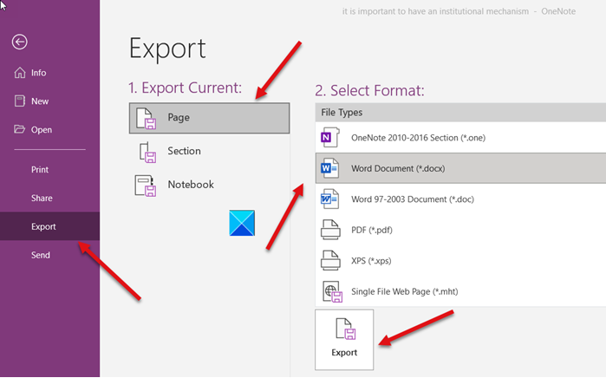Select Export in the left sidebar
This screenshot has height=378, width=606.
tap(43, 227)
